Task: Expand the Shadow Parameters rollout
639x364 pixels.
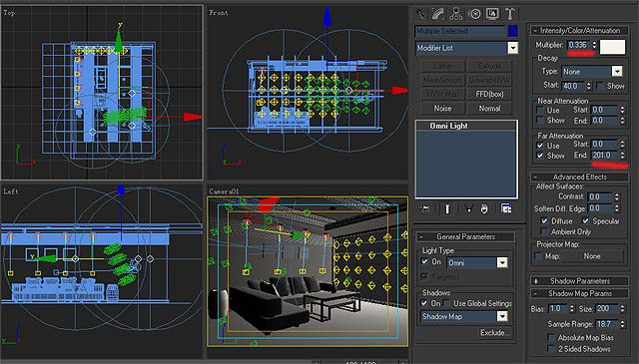Action: pos(579,281)
